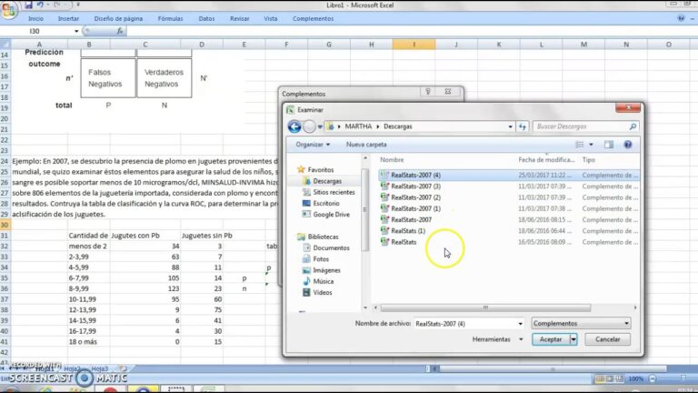The height and width of the screenshot is (393, 698).
Task: Open help icon in Examinar dialog
Action: coord(628,145)
